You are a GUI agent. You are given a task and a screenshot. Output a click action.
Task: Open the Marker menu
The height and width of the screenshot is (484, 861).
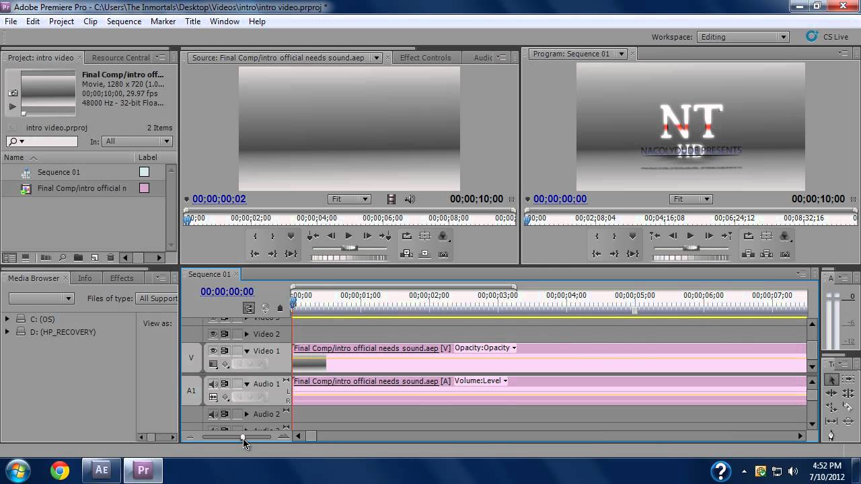(x=163, y=22)
